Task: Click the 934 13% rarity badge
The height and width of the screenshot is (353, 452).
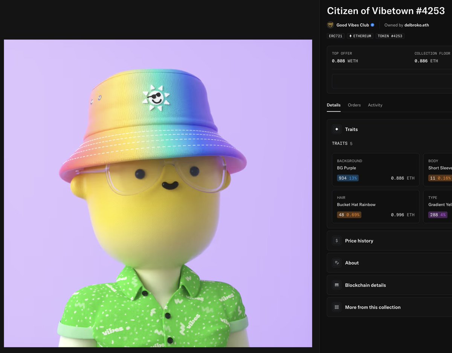Action: 348,178
